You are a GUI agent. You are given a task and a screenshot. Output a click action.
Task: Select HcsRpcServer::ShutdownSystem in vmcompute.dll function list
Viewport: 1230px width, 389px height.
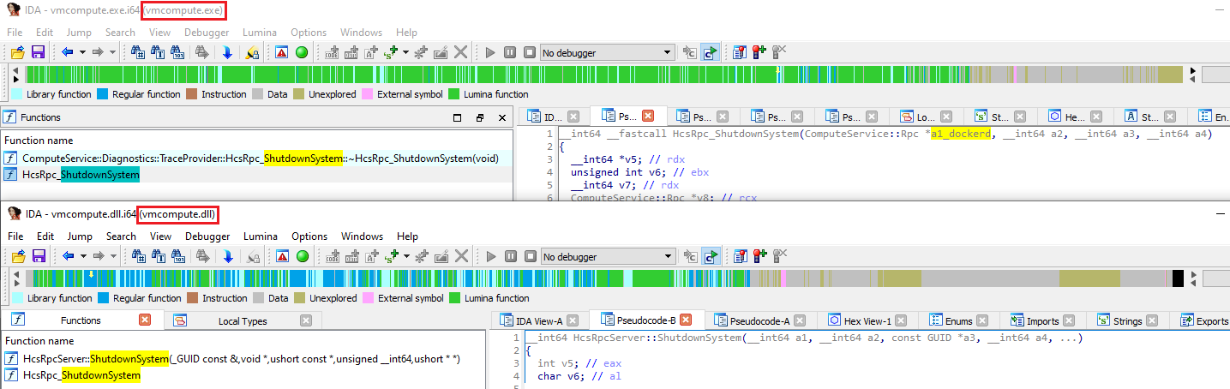(241, 359)
